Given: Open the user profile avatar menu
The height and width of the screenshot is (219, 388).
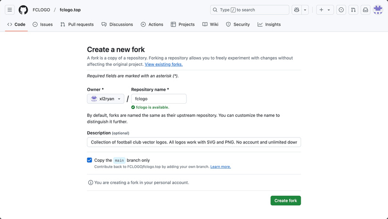Looking at the screenshot, I should pos(378,10).
